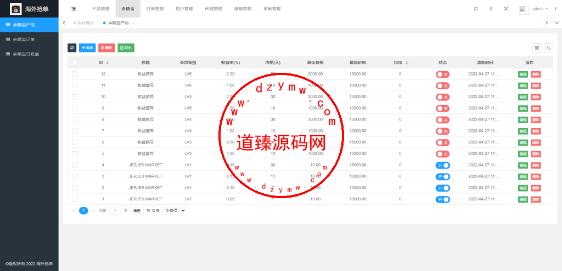Click 编辑 for row ID 12

(x=523, y=74)
